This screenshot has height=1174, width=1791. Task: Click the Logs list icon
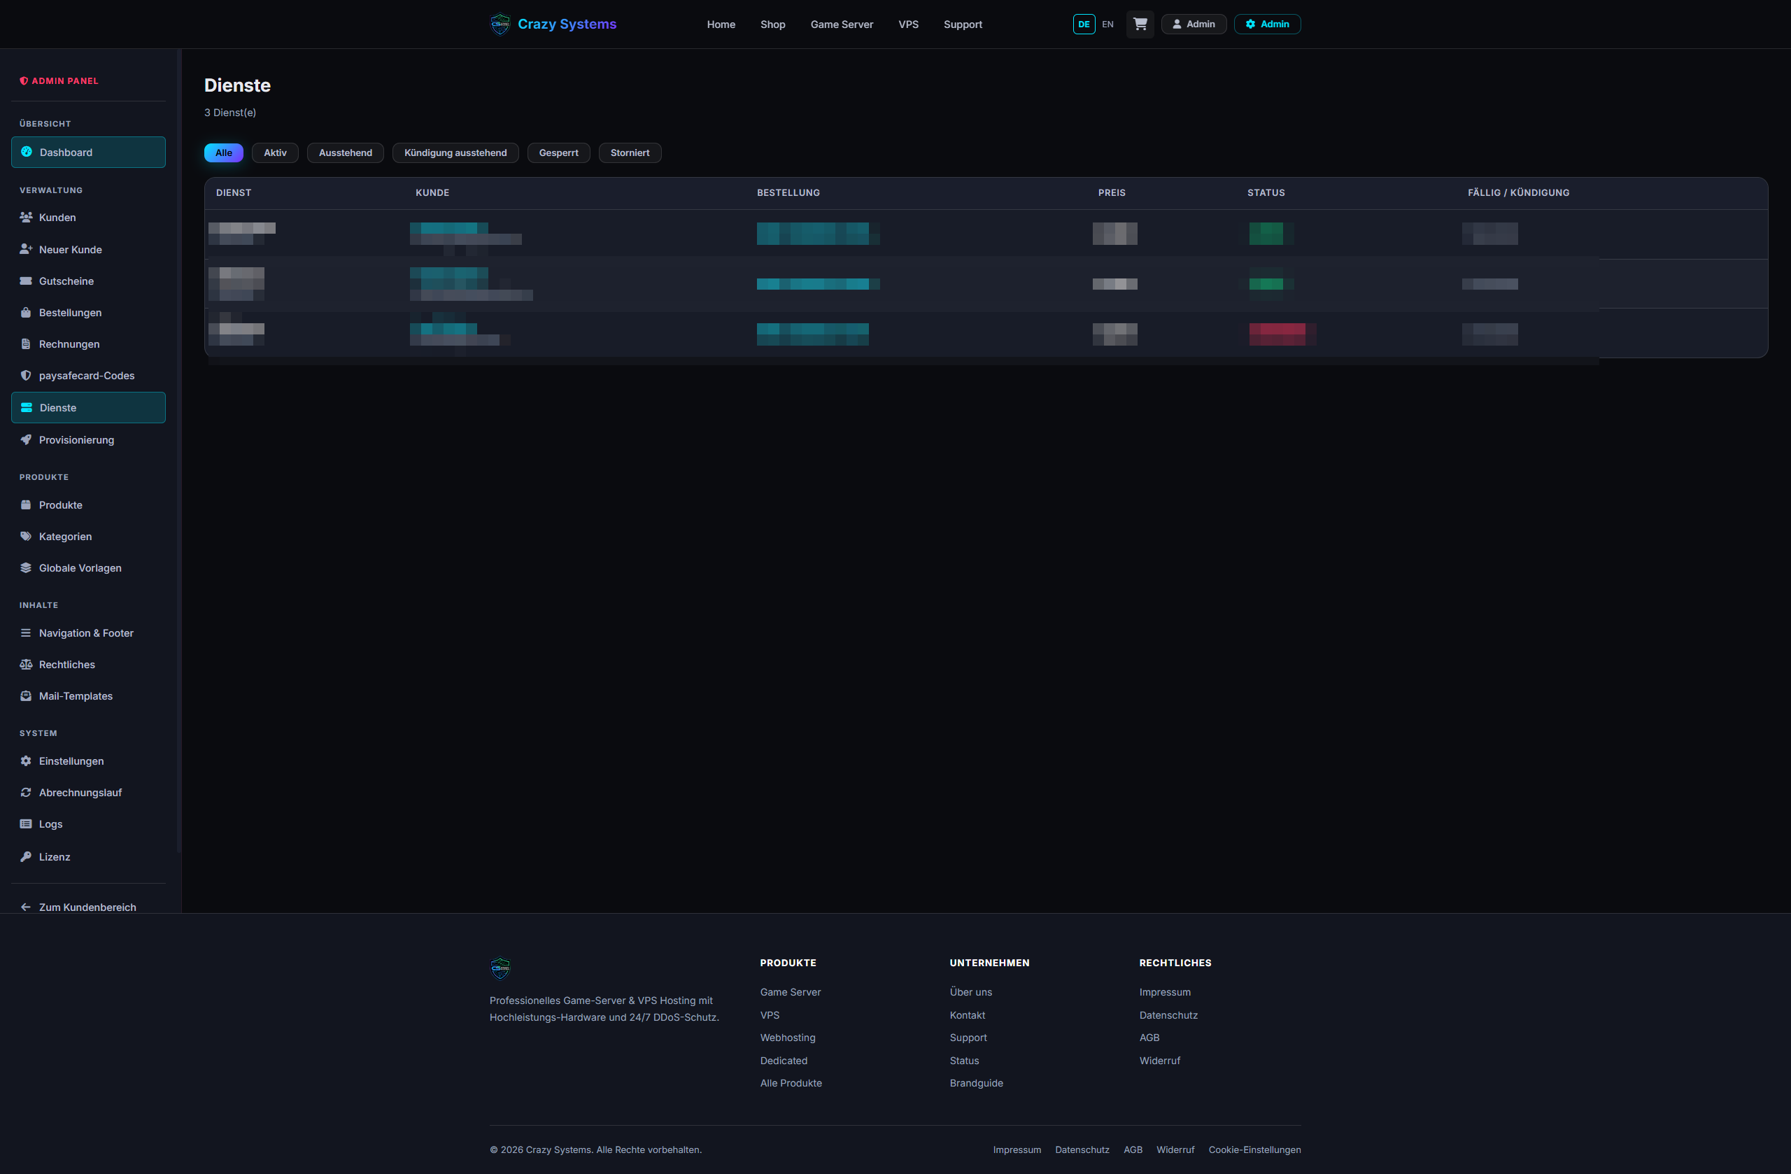(26, 824)
